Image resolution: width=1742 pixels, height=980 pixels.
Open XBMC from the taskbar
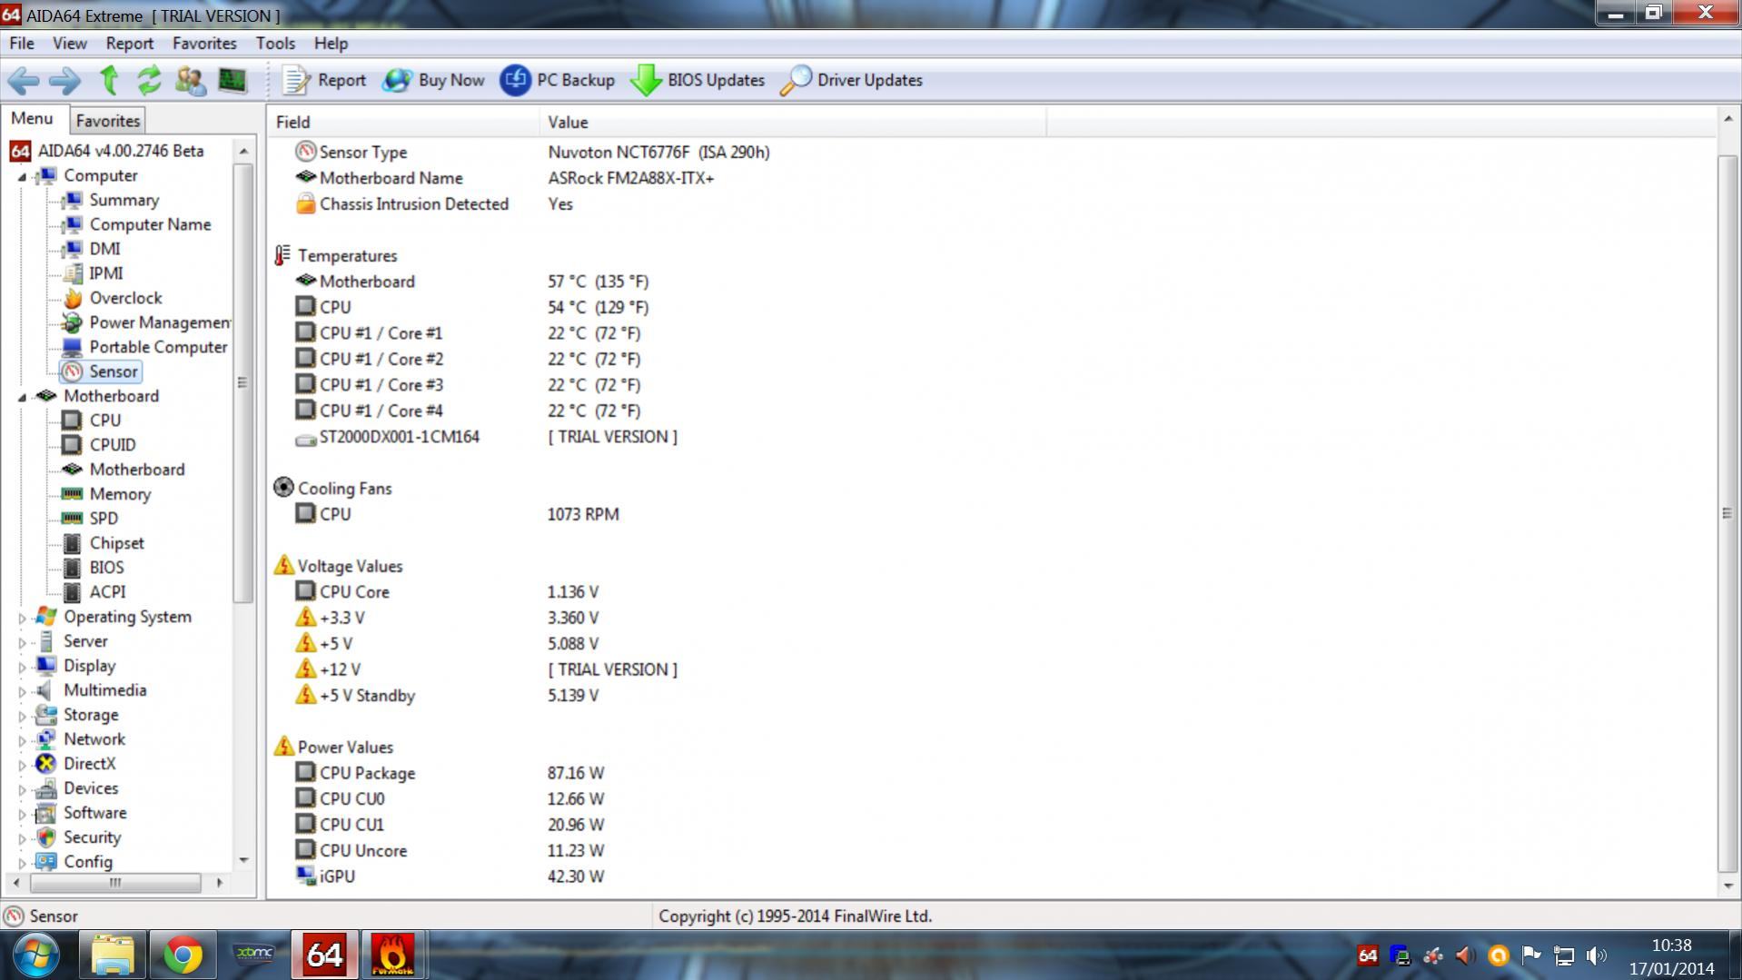(253, 954)
